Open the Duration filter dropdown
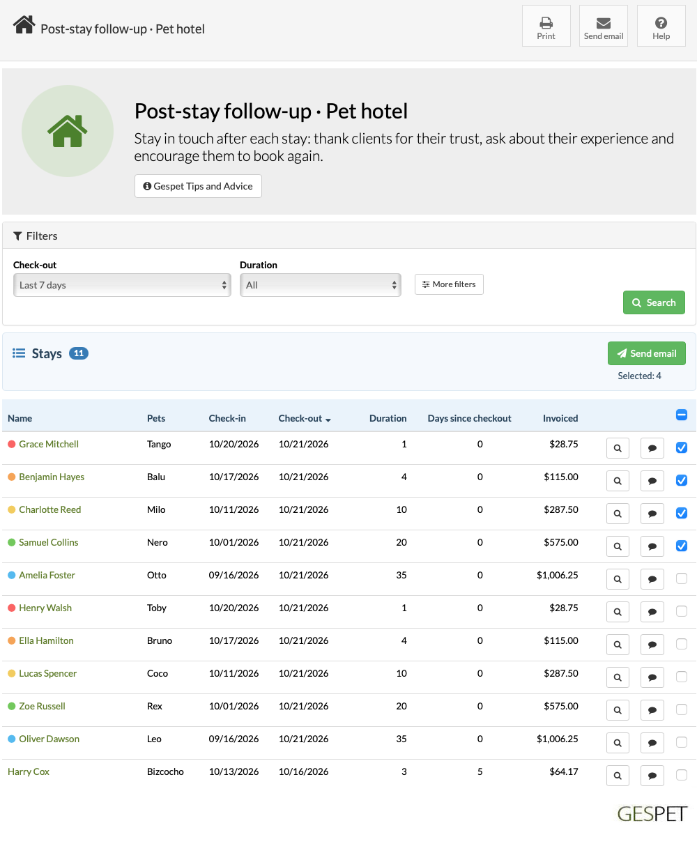 click(x=321, y=285)
